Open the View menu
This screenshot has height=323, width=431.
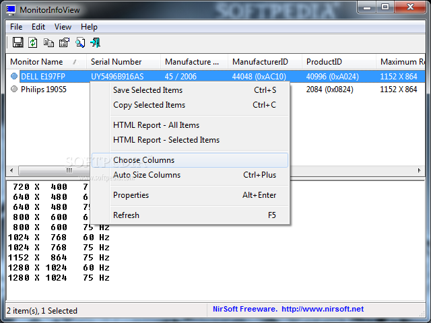63,27
